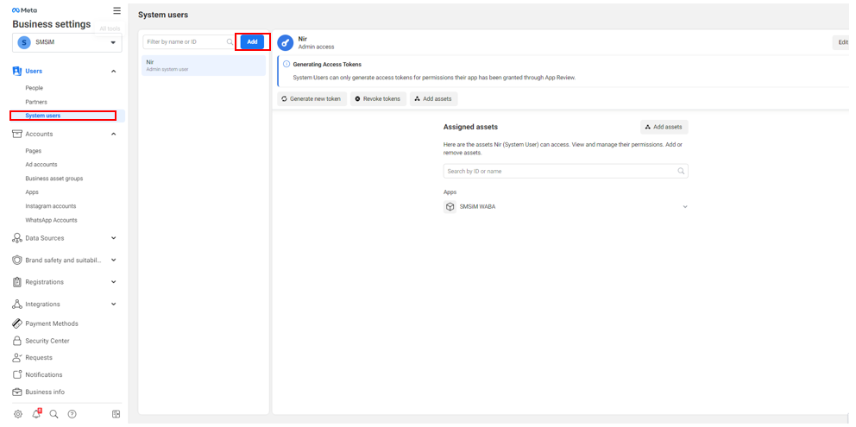
Task: Open Business asset groups item
Action: 54,178
